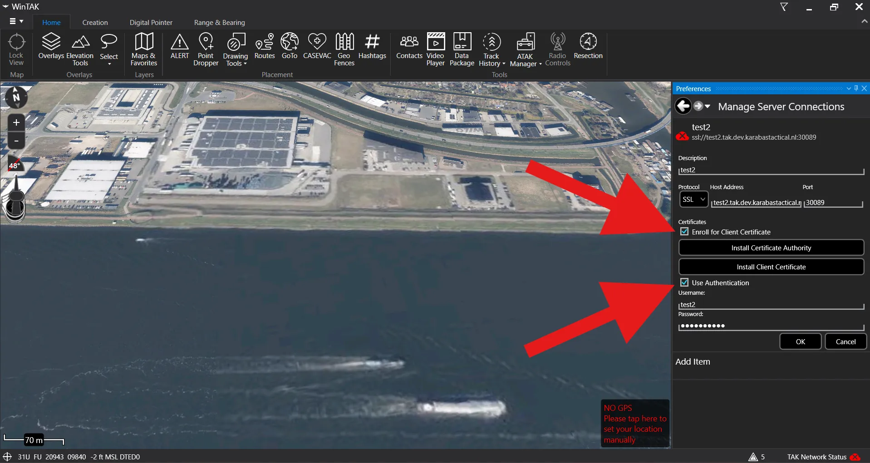Open Track History
This screenshot has width=870, height=463.
click(492, 50)
